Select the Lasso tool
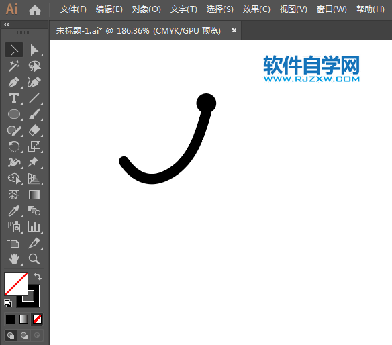This screenshot has width=392, height=345. (x=34, y=66)
